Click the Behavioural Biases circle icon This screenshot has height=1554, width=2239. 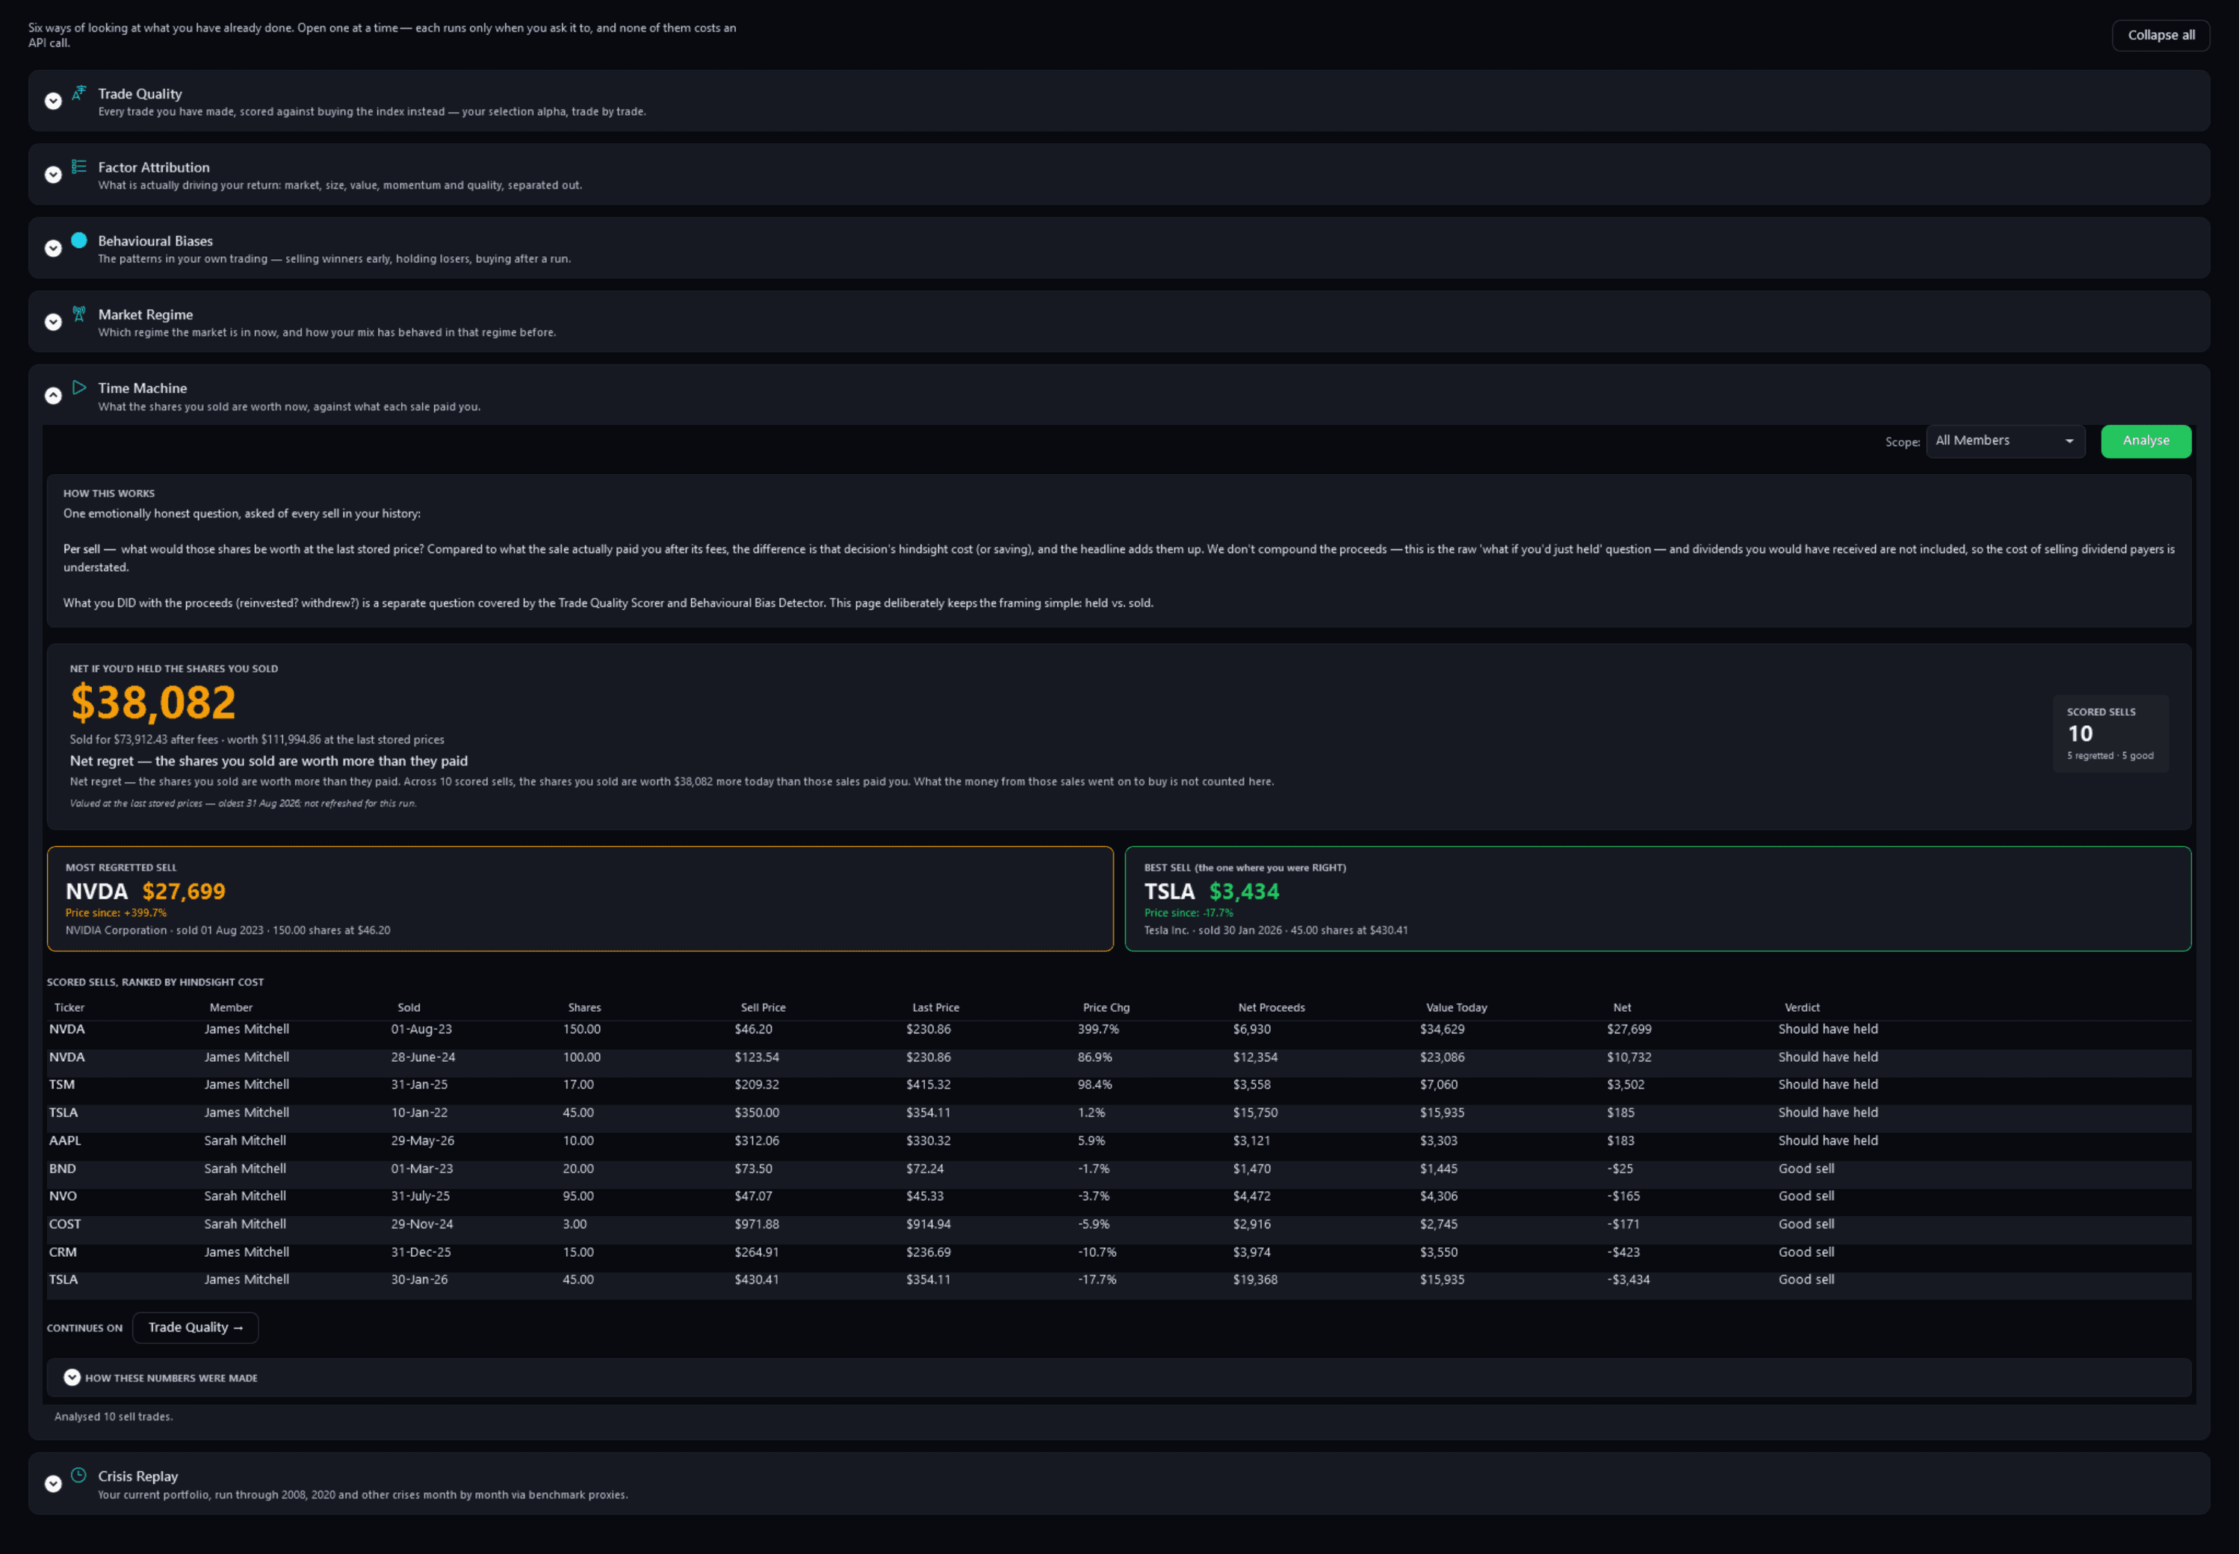click(x=79, y=240)
